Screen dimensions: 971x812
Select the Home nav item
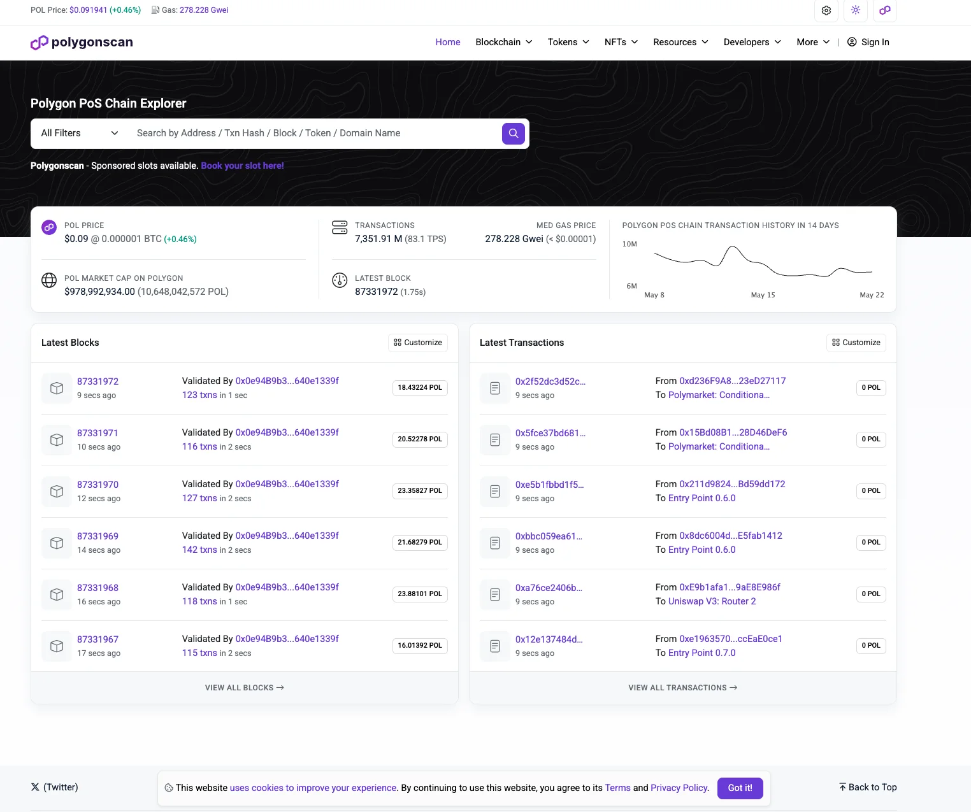pos(448,42)
